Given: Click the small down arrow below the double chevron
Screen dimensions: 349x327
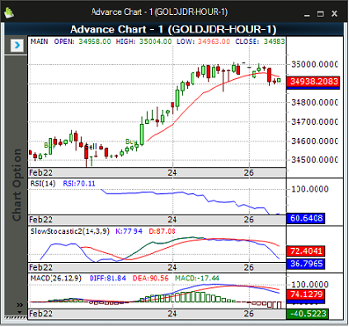Looking at the screenshot, I should pos(19,312).
